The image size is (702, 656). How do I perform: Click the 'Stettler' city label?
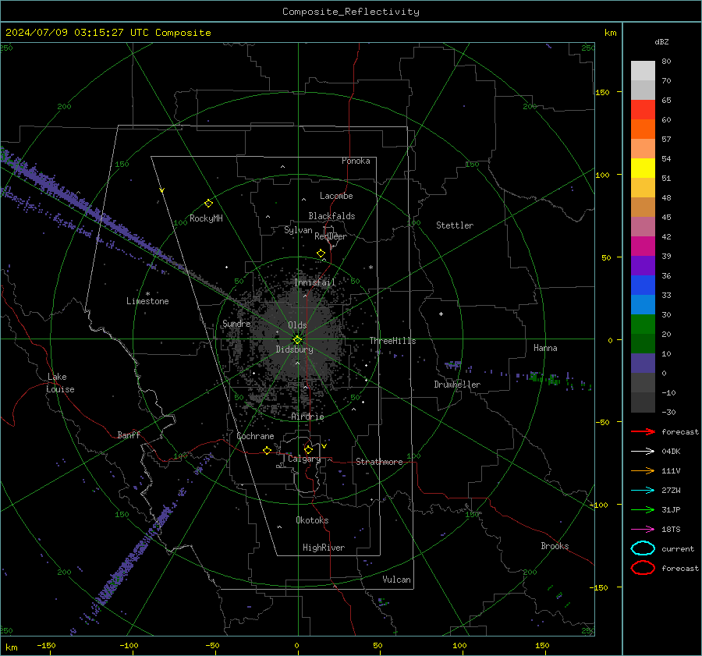(455, 225)
